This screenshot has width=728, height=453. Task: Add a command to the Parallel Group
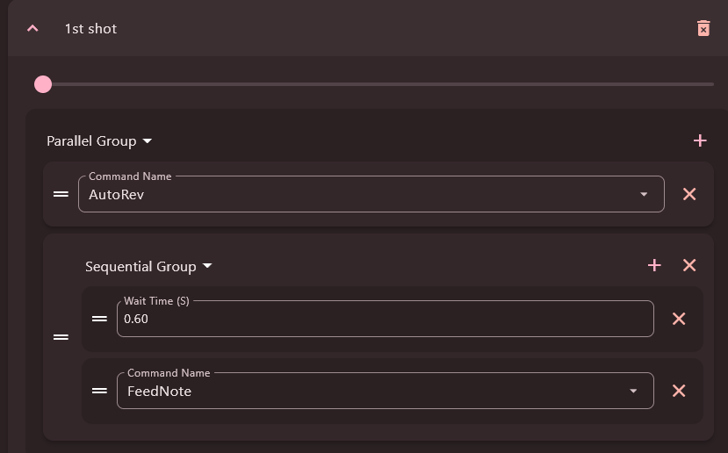tap(700, 140)
